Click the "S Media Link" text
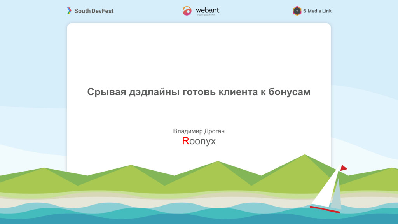The width and height of the screenshot is (398, 224). (317, 11)
